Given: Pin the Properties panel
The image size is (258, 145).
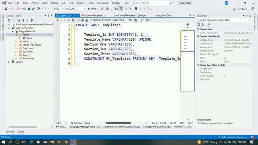Looking at the screenshot, I should [247, 16].
